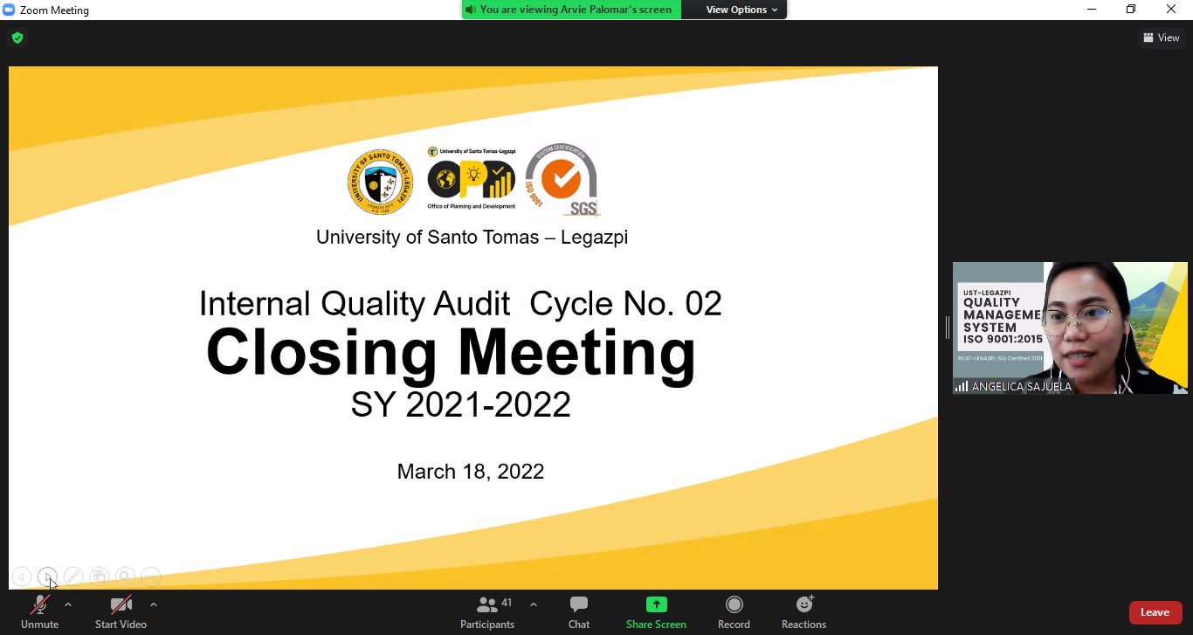Expand the arrow next to Participants
The width and height of the screenshot is (1193, 635).
tap(534, 604)
